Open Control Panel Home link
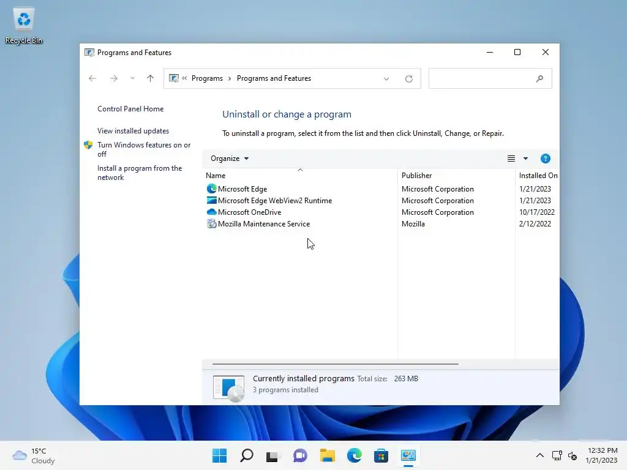The width and height of the screenshot is (627, 470). pos(130,109)
